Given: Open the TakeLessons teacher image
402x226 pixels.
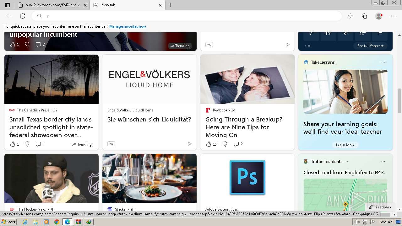Looking at the screenshot, I should pos(345,92).
